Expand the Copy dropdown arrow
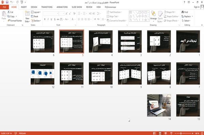This screenshot has width=204, height=135. tap(16, 16)
